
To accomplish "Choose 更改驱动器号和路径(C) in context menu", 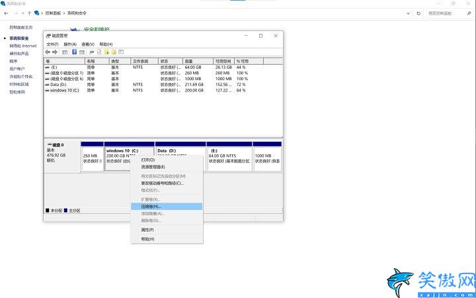I will click(x=167, y=183).
